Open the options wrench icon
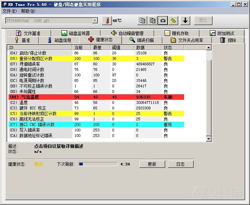Viewport: 250px width, 205px height. click(x=173, y=21)
